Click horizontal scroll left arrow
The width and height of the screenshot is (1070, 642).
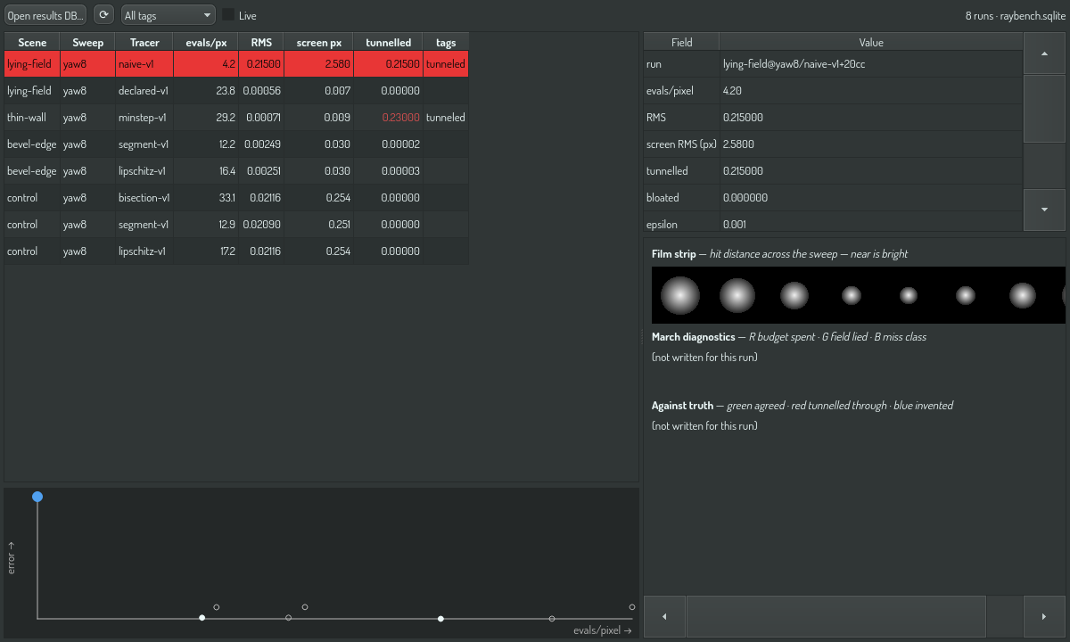[664, 616]
